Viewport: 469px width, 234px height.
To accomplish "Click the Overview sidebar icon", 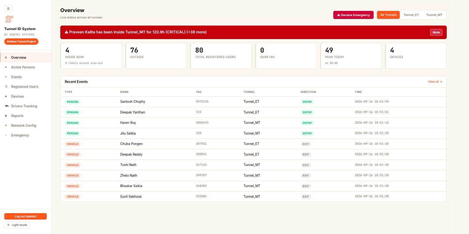I will [6, 58].
